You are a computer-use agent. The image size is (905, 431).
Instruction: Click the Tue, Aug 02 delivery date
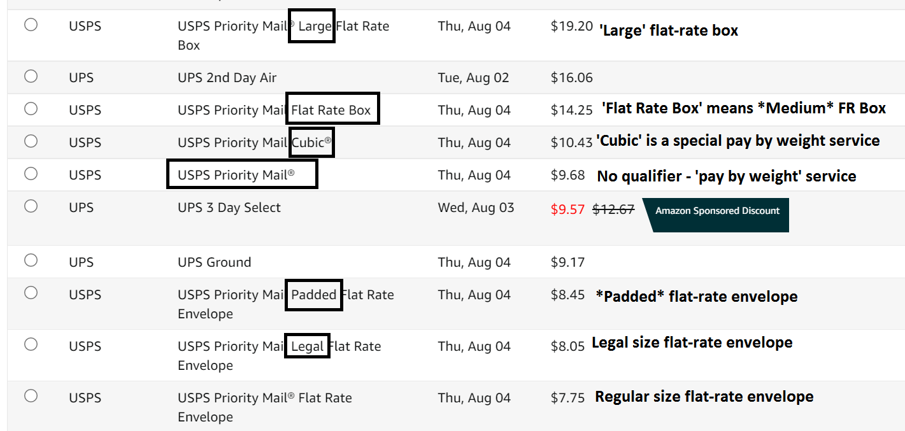(474, 78)
